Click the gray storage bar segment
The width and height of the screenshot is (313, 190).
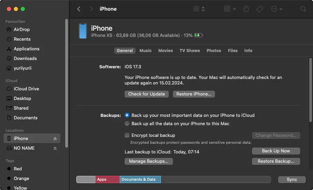(x=86, y=179)
